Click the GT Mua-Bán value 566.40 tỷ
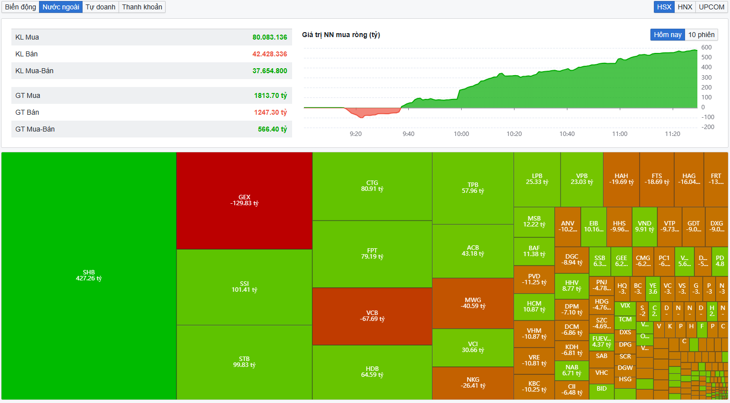The height and width of the screenshot is (403, 730). [272, 129]
